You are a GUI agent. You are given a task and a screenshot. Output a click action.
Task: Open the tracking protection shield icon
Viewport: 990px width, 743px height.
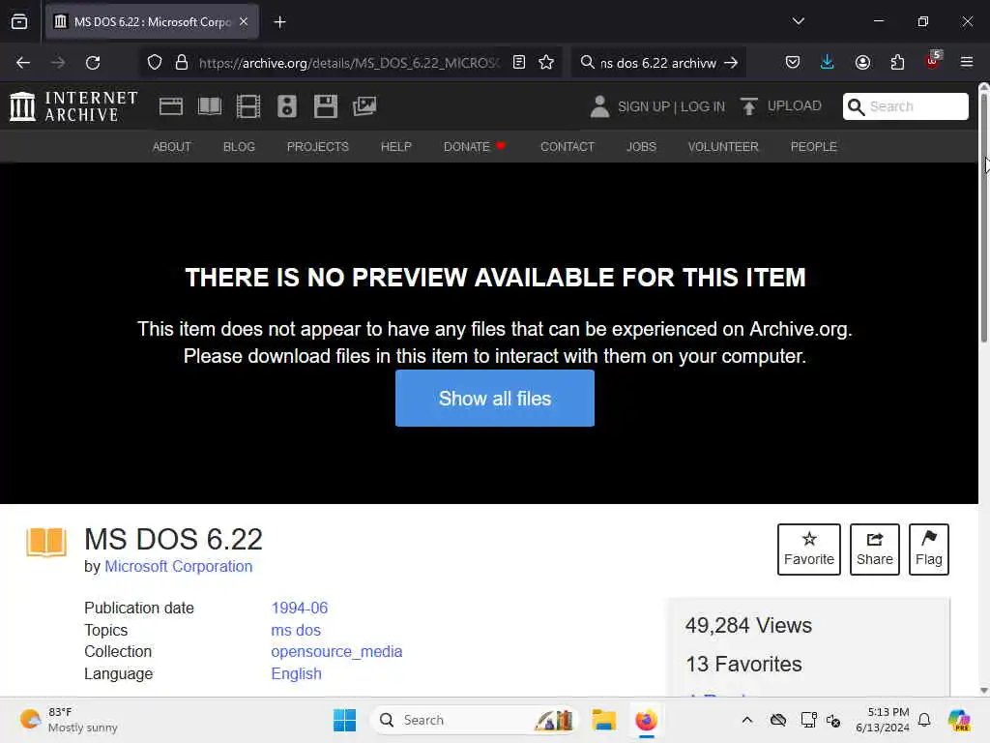[155, 63]
